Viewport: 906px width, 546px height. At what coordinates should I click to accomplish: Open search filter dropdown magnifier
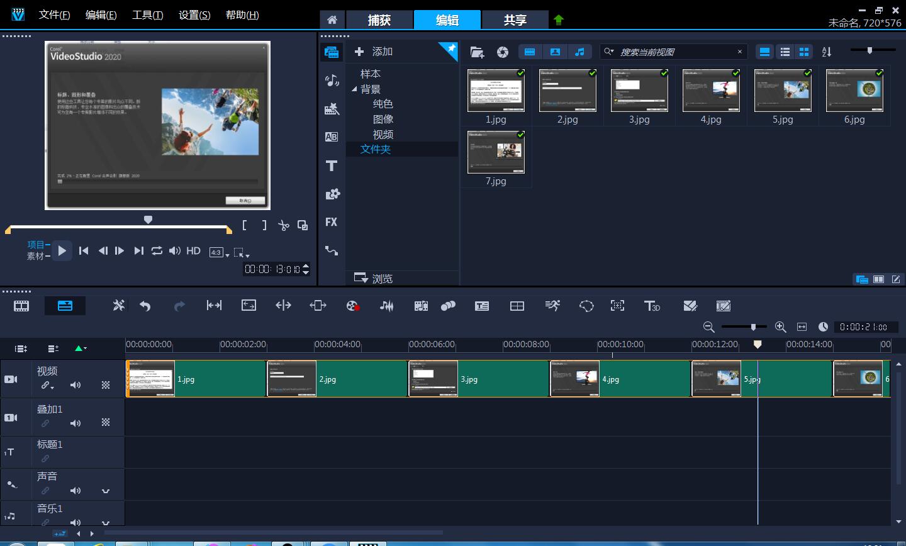click(x=608, y=52)
